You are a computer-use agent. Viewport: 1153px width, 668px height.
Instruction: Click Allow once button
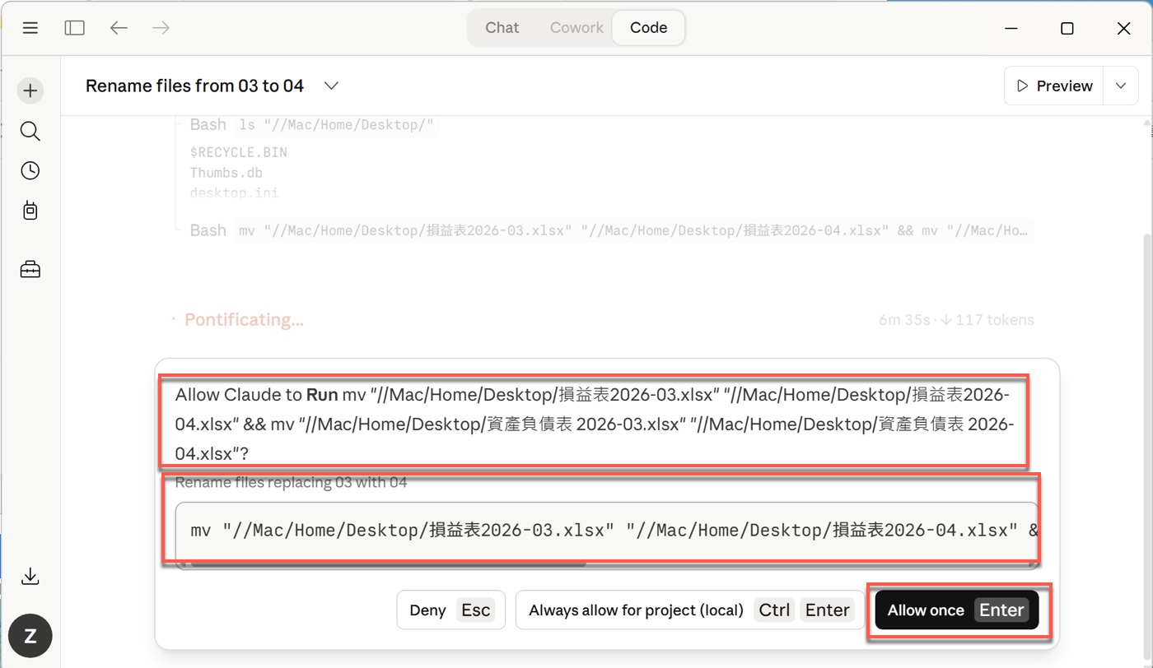tap(956, 610)
